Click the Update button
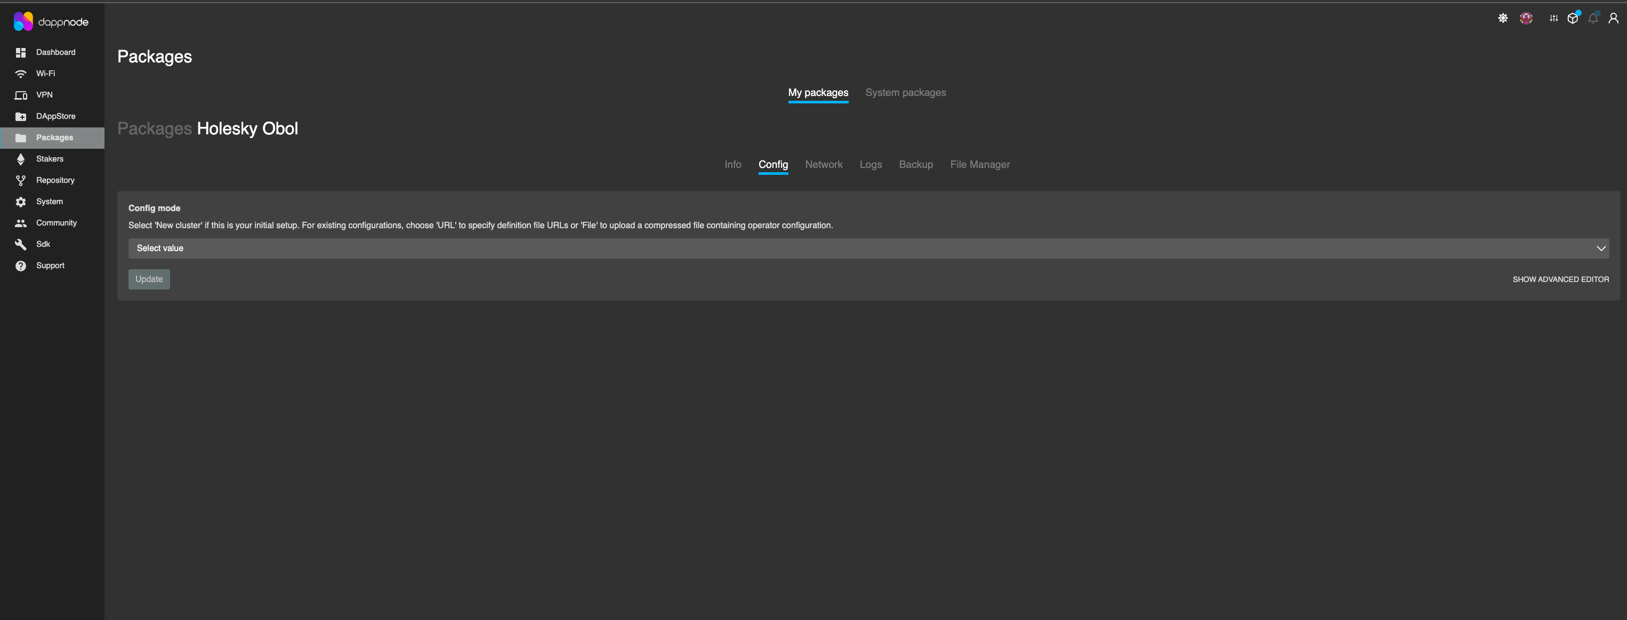 click(148, 279)
